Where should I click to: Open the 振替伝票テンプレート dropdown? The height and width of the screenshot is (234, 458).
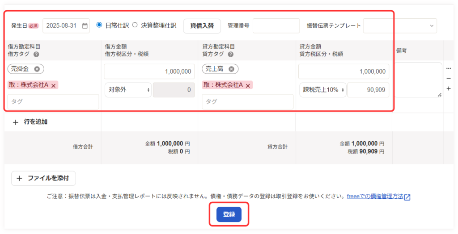point(399,26)
